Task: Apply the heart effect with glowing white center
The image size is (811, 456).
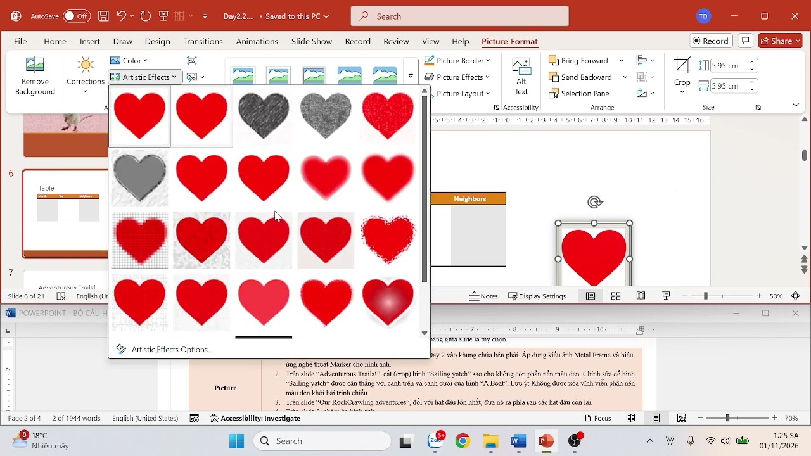Action: tap(388, 302)
